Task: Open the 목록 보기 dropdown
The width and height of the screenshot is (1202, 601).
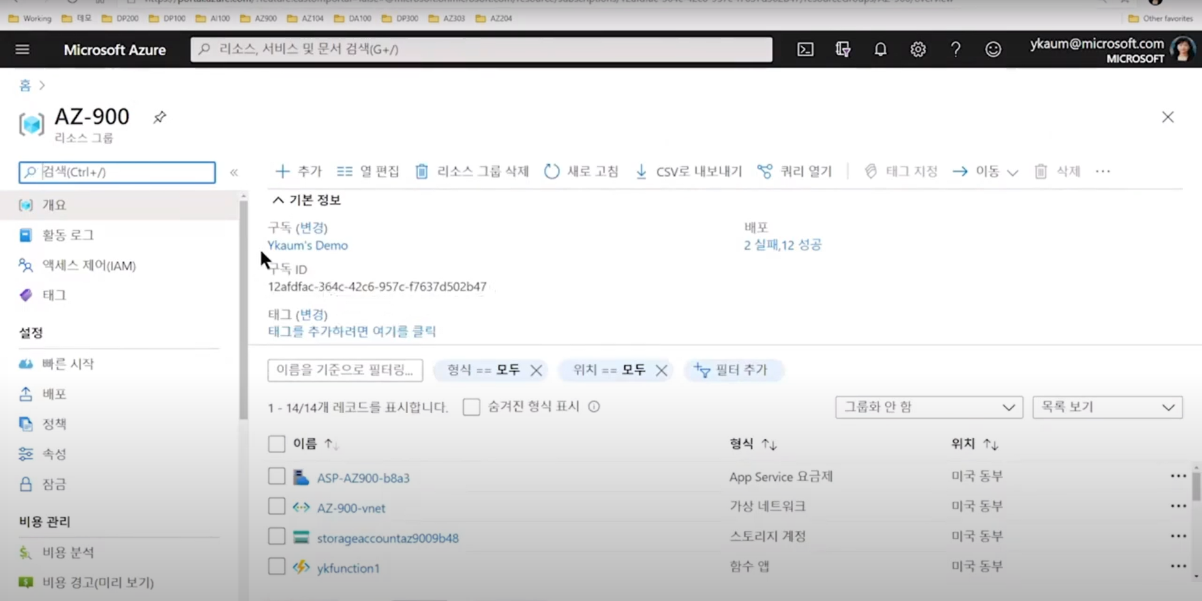Action: pyautogui.click(x=1107, y=407)
